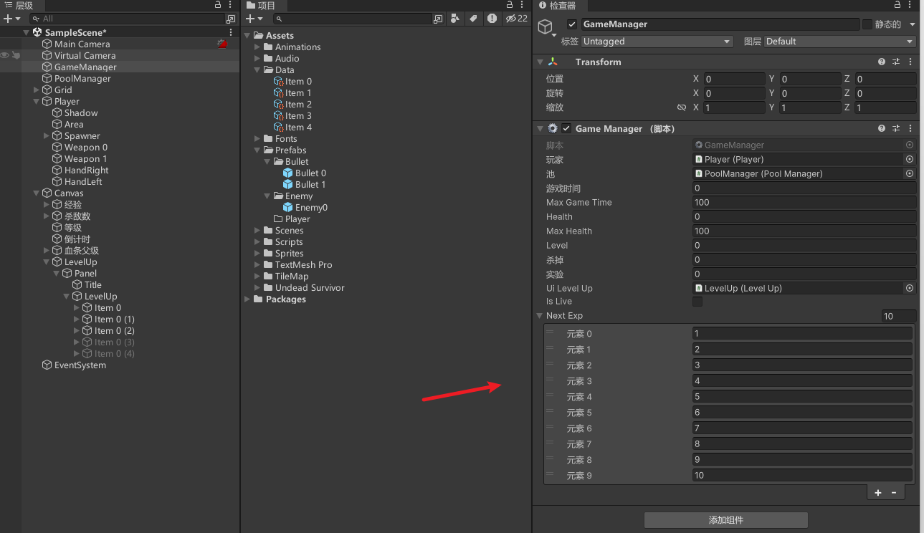924x533 pixels.
Task: Remove an element with the Next Exp minus button
Action: 894,493
